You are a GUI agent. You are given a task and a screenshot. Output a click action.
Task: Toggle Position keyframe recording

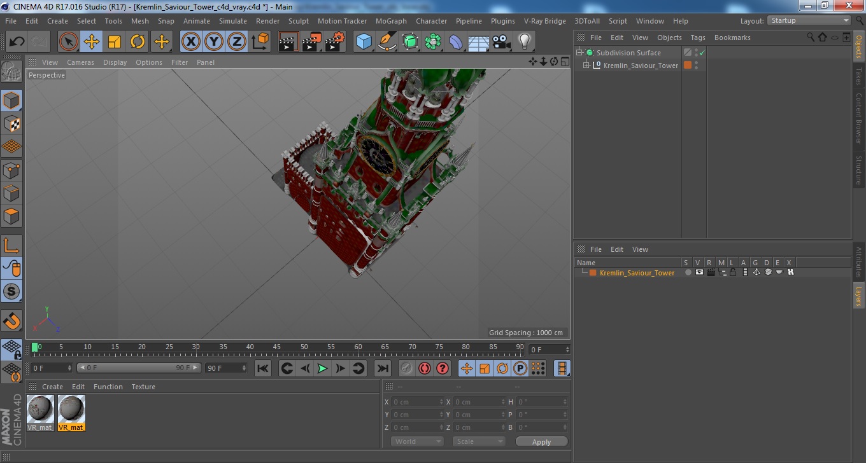[x=467, y=368]
